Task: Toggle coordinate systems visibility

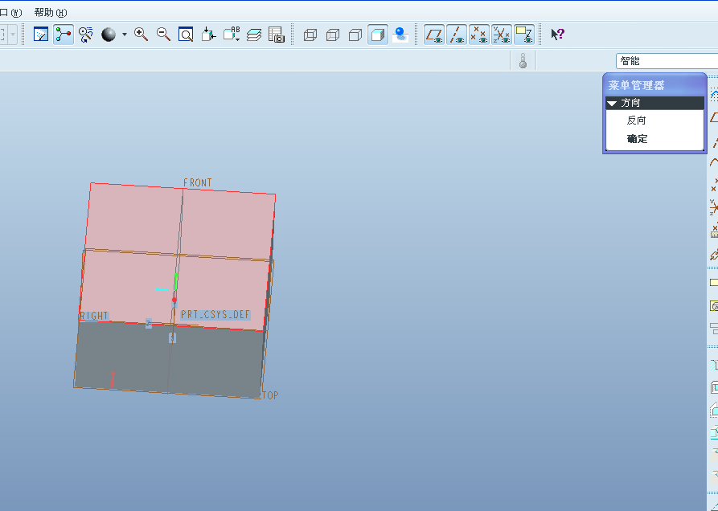Action: click(x=502, y=35)
